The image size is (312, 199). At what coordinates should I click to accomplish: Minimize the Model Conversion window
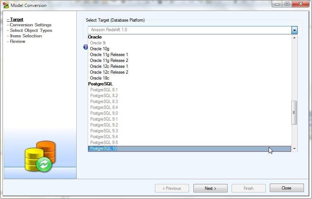click(277, 4)
